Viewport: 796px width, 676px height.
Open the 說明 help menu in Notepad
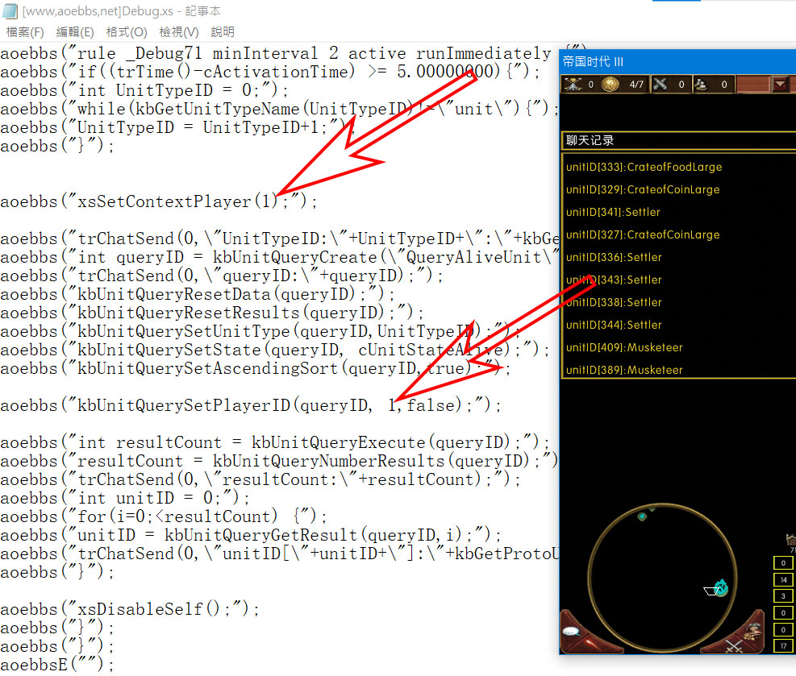coord(223,32)
